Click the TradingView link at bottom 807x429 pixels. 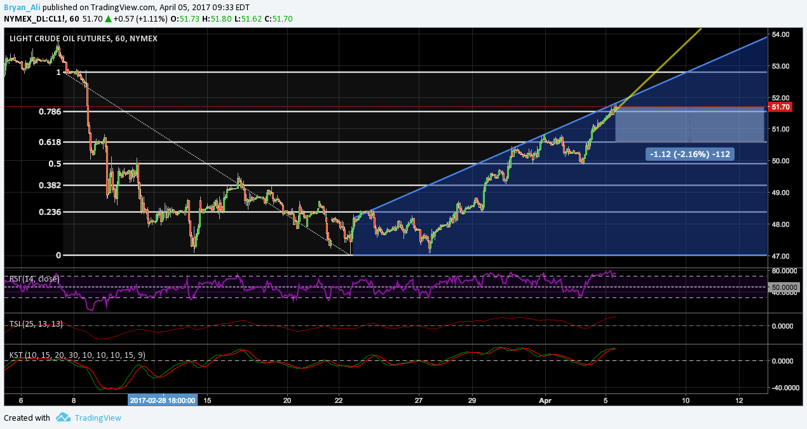97,418
